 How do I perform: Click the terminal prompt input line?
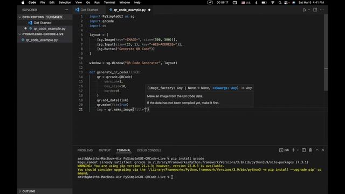(126, 177)
